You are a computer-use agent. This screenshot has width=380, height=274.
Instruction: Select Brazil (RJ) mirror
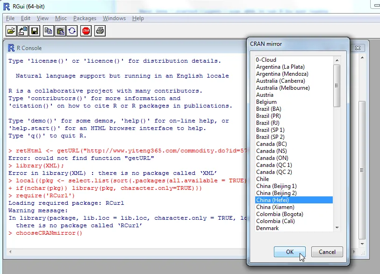(294, 123)
